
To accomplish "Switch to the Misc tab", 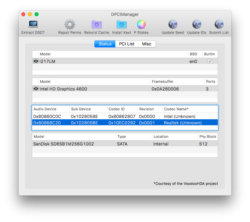I will [x=147, y=44].
